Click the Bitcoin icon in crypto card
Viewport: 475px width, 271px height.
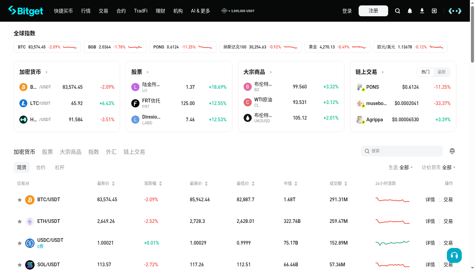pos(23,87)
